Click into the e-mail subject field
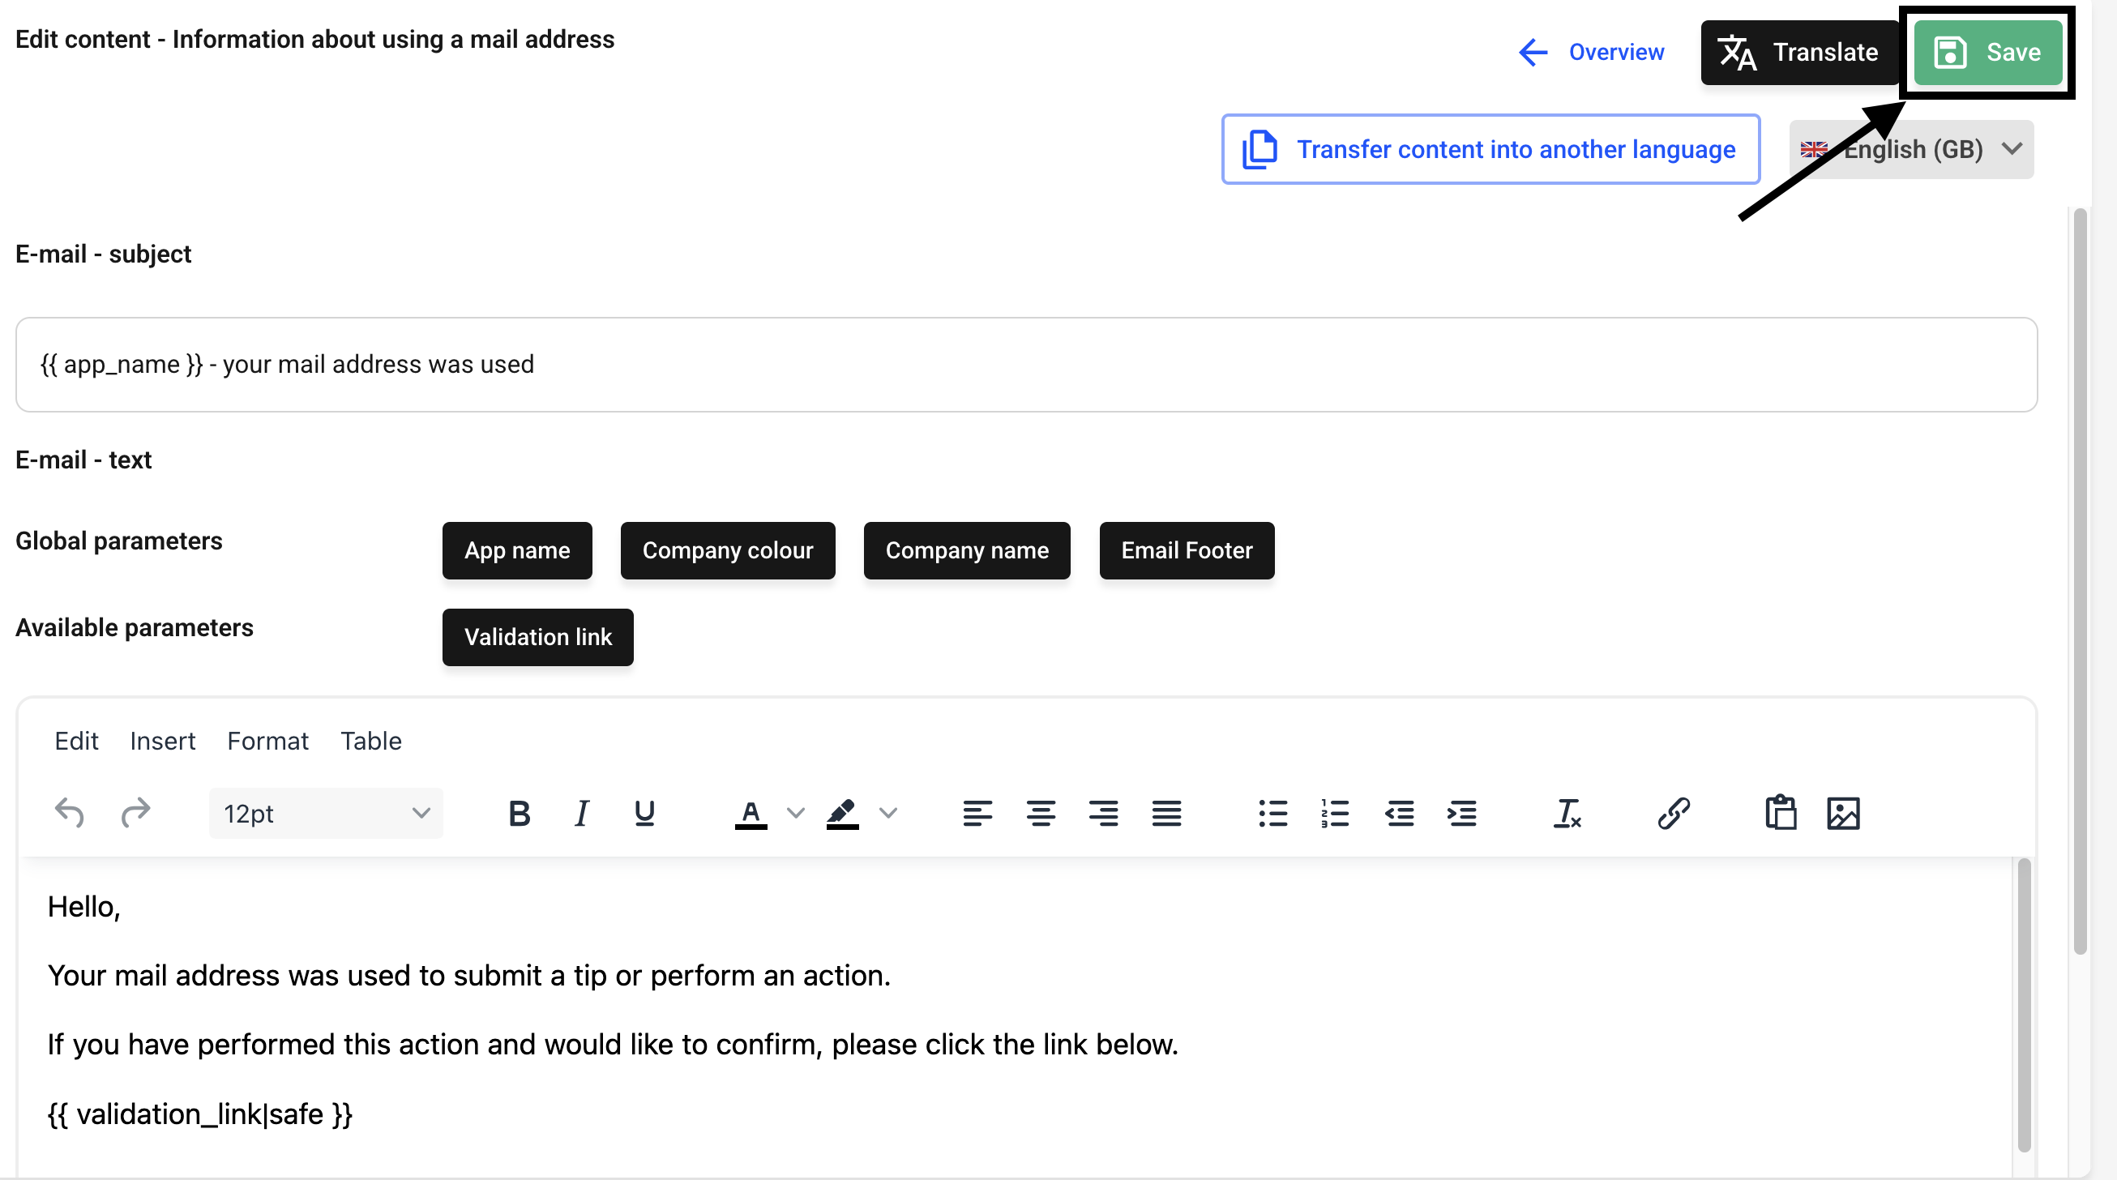 1025,364
